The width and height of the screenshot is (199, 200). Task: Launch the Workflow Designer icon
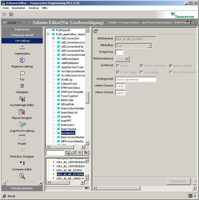[x=22, y=150]
